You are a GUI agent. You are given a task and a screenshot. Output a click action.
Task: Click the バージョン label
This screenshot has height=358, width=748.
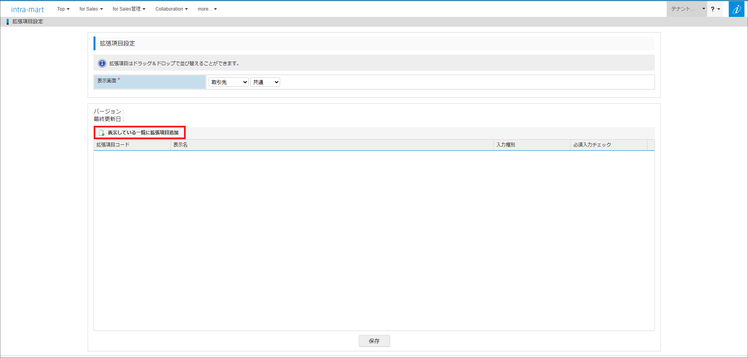(109, 111)
